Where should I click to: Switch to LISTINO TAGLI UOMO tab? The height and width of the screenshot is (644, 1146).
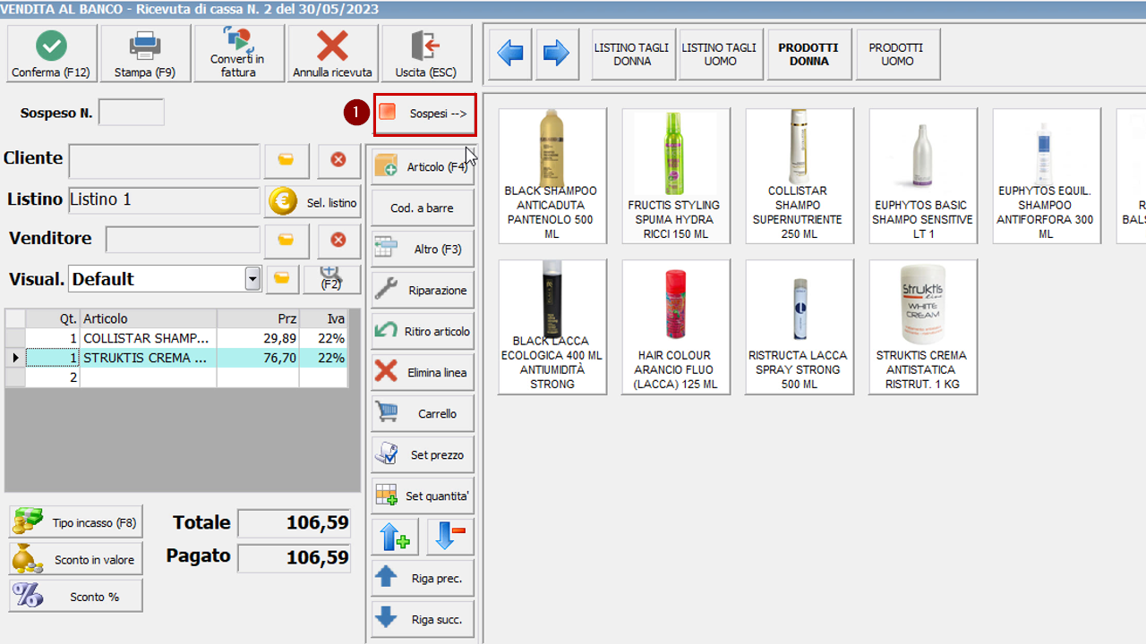tap(720, 55)
